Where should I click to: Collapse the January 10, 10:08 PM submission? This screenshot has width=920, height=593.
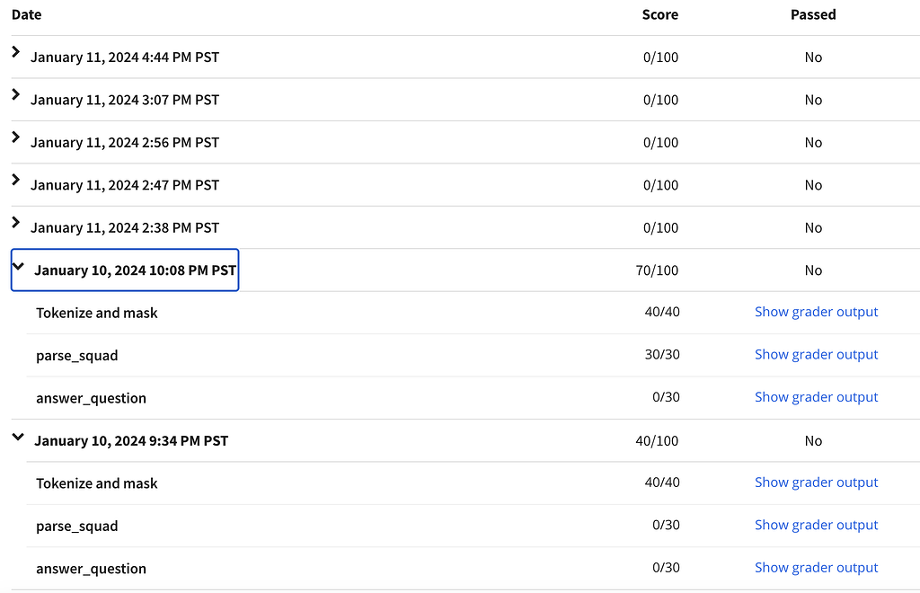pyautogui.click(x=18, y=266)
